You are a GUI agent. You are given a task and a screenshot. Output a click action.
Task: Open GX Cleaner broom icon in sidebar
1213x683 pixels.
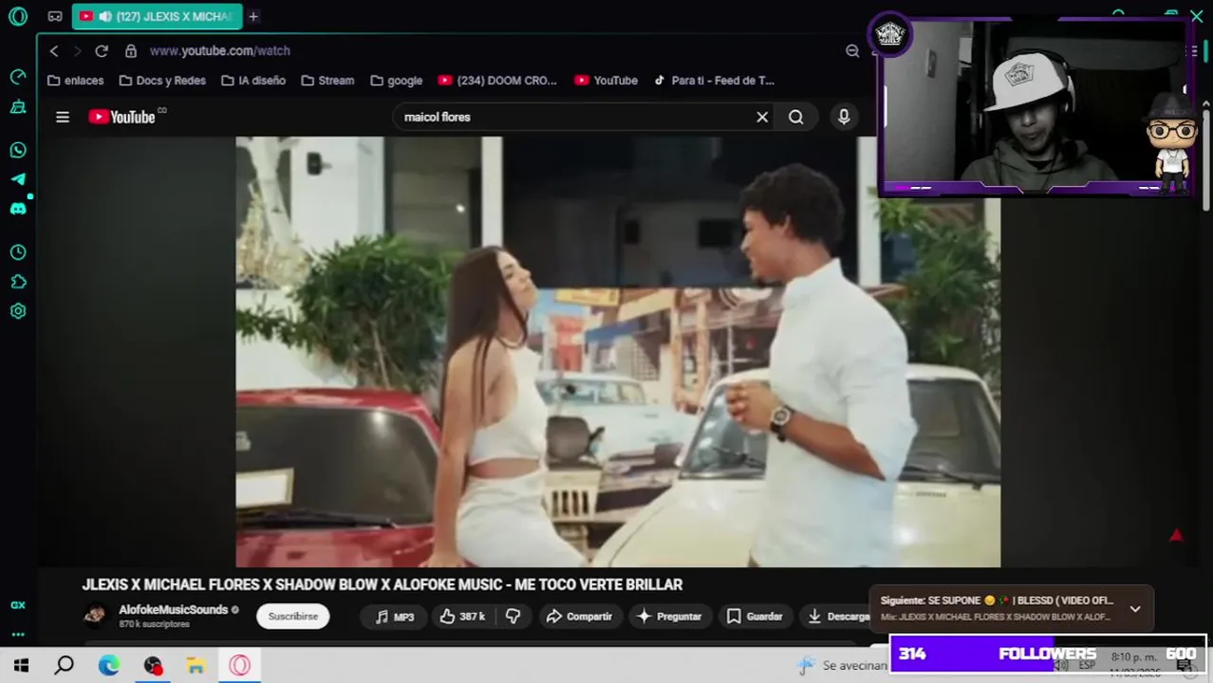point(18,106)
